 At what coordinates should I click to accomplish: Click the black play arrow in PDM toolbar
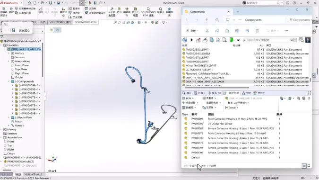tap(192, 40)
